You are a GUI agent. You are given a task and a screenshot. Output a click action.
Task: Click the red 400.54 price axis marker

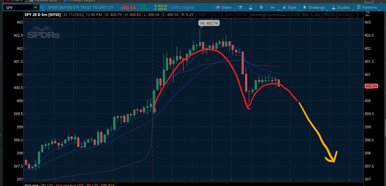point(371,86)
